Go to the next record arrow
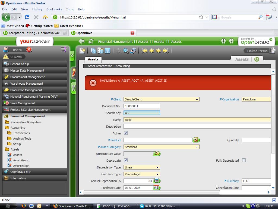Viewport: 278px width, 209px height. [x=158, y=51]
